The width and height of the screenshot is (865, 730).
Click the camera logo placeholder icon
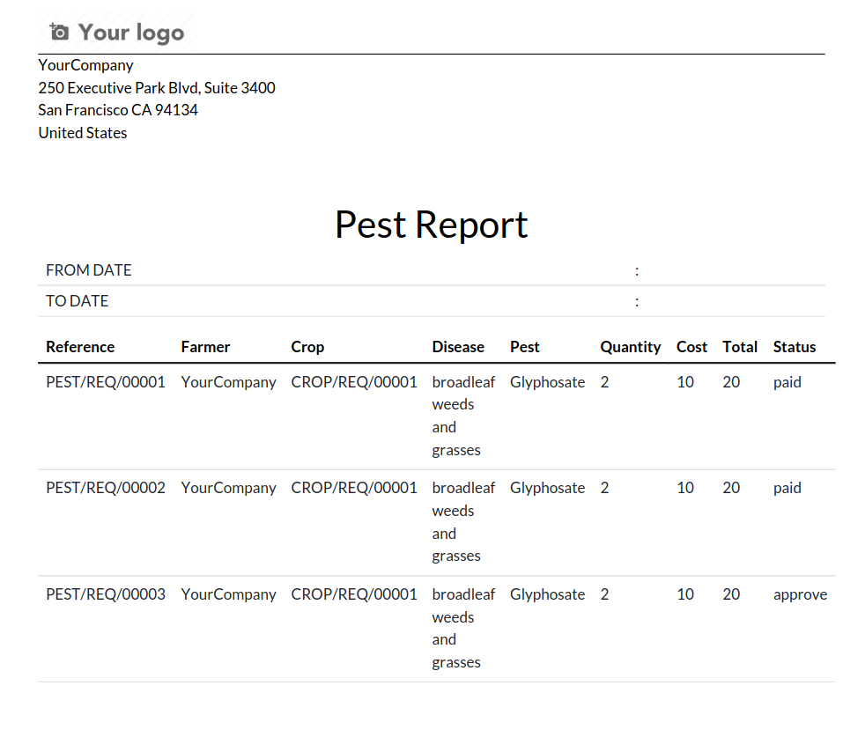click(59, 33)
